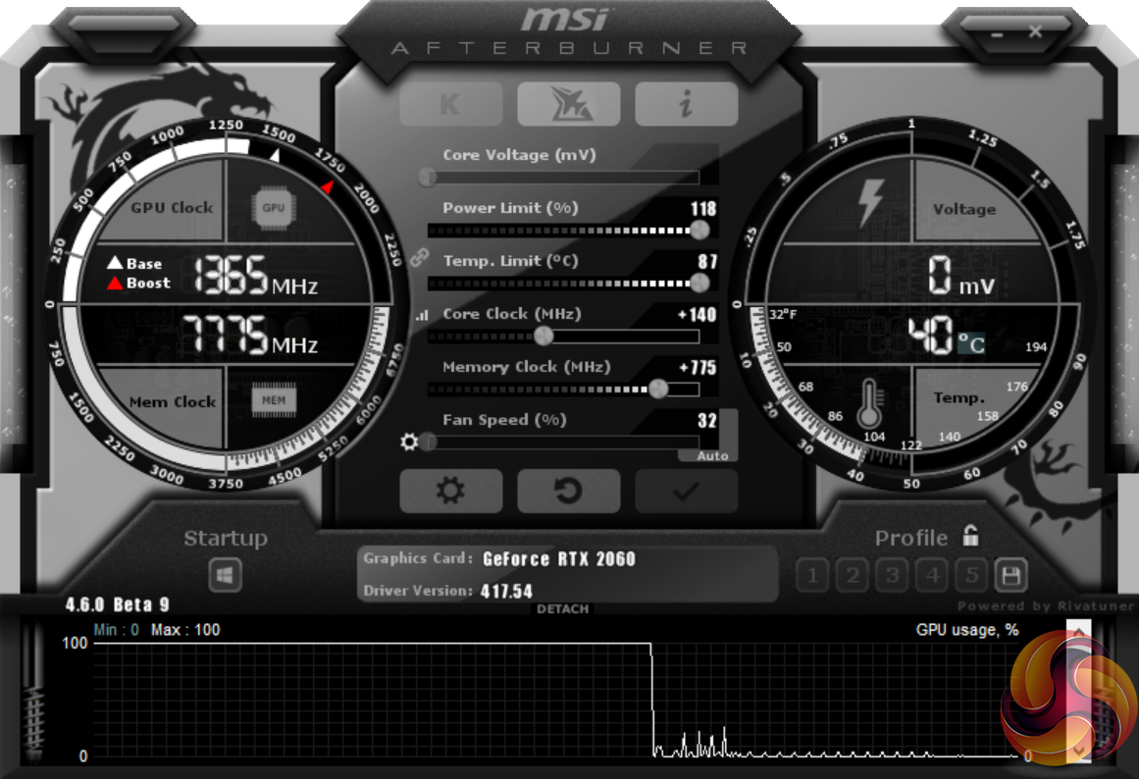The width and height of the screenshot is (1139, 779).
Task: Adjust the Core Clock slider handle
Action: coord(544,336)
